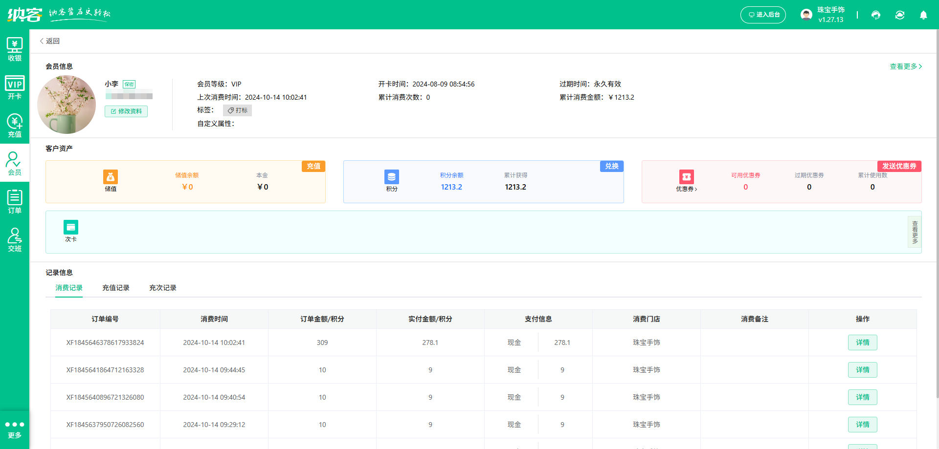
Task: Click the 次卡 card icon
Action: [x=71, y=231]
